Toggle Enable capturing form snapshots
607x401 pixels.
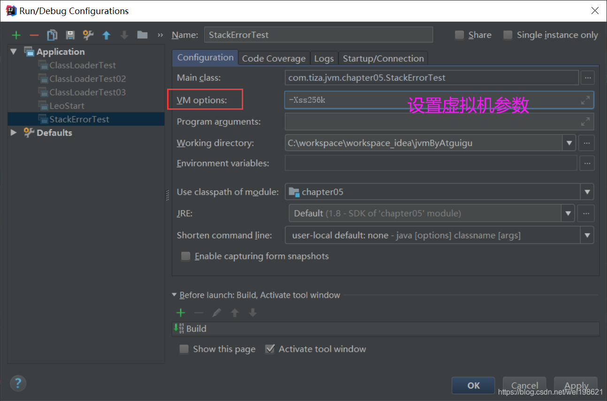pos(186,256)
